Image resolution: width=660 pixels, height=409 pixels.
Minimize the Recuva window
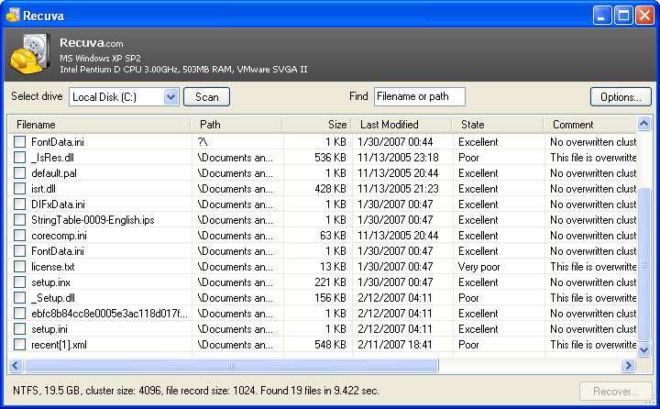[x=602, y=16]
